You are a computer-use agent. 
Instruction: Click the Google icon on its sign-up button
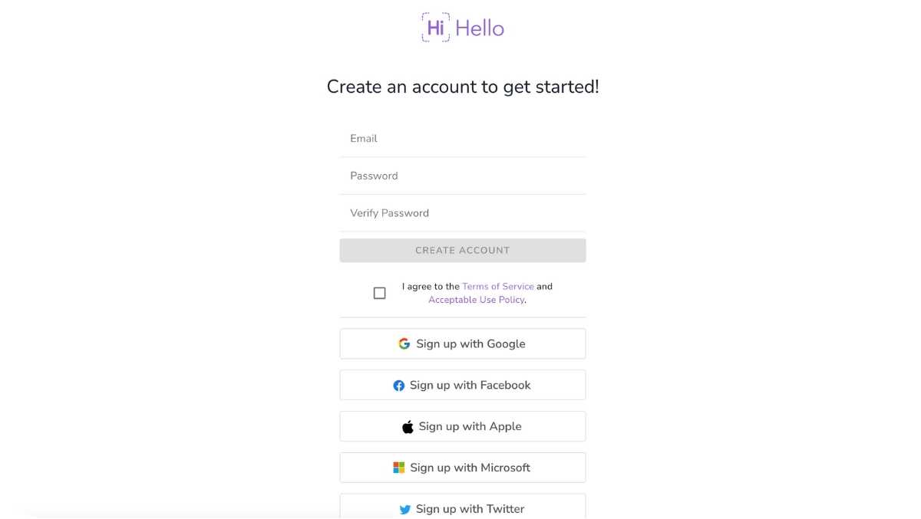click(x=404, y=343)
